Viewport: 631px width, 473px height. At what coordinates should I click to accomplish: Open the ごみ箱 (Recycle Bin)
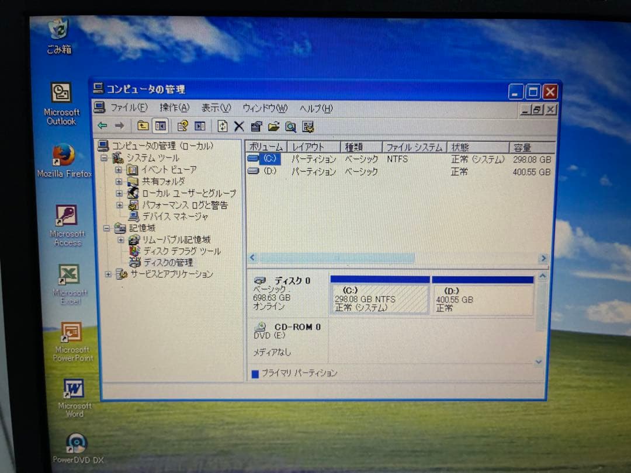tap(59, 29)
